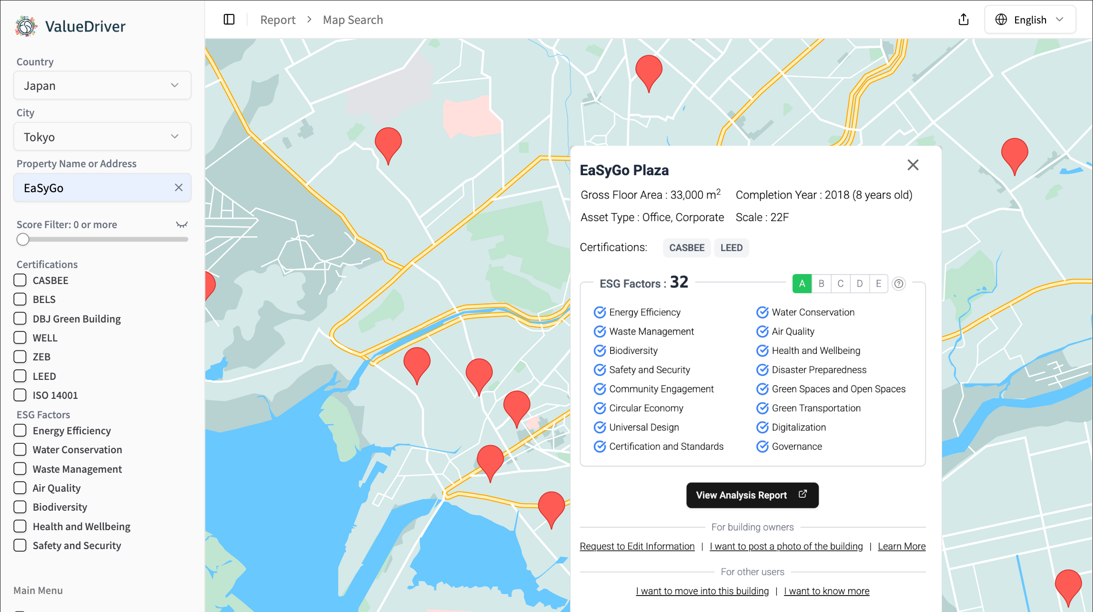Click the topmost red map pin

tap(648, 70)
